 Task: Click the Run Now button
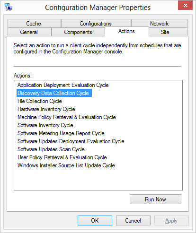(x=155, y=199)
